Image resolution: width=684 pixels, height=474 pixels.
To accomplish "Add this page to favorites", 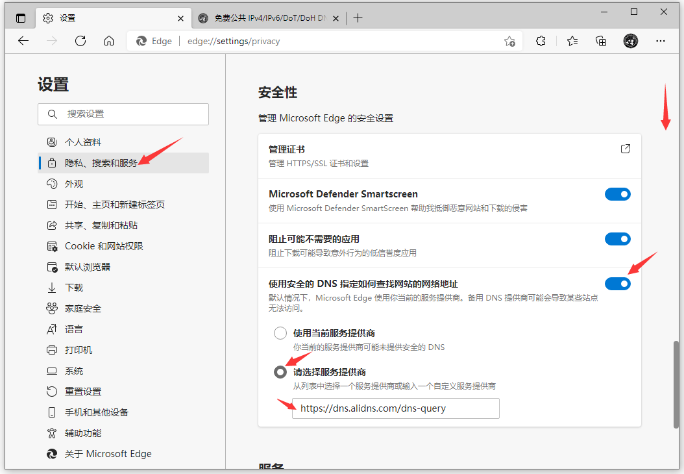I will point(509,42).
